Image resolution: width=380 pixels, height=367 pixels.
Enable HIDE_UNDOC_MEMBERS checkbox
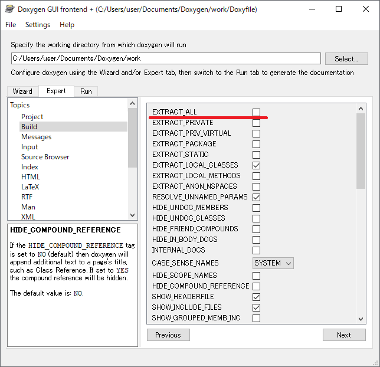tap(256, 208)
